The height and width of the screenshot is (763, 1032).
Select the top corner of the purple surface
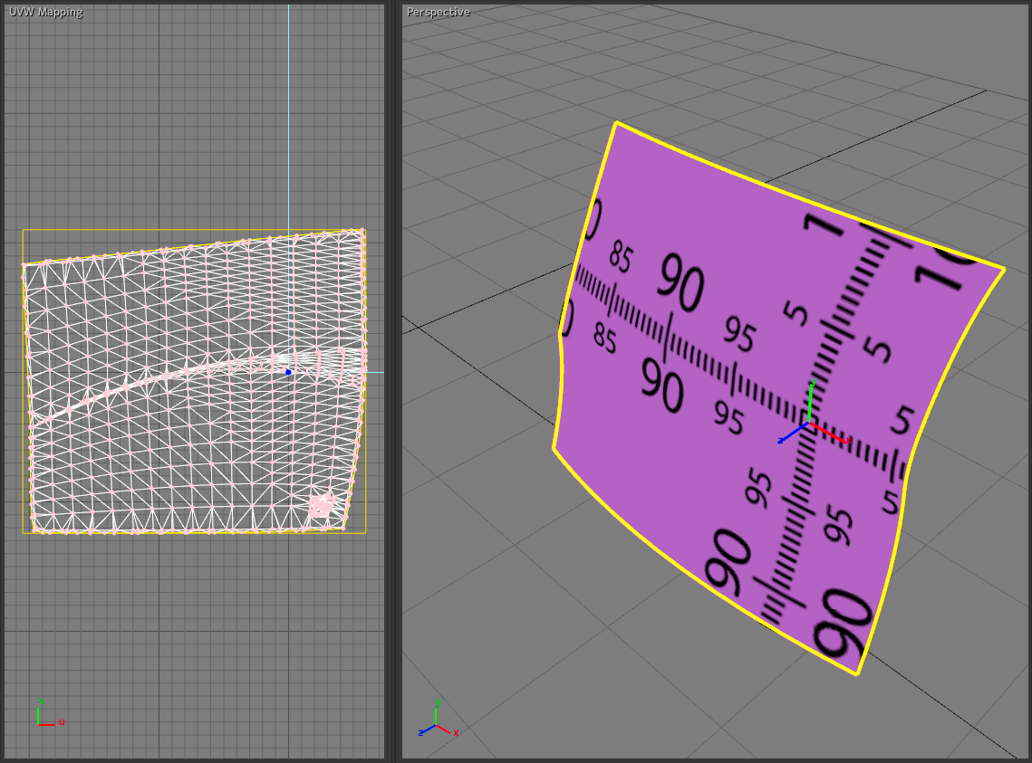[616, 123]
